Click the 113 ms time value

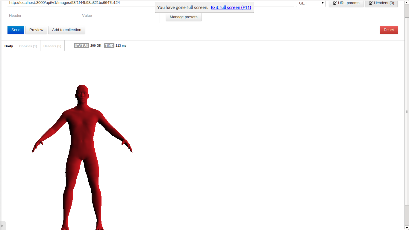pos(121,46)
